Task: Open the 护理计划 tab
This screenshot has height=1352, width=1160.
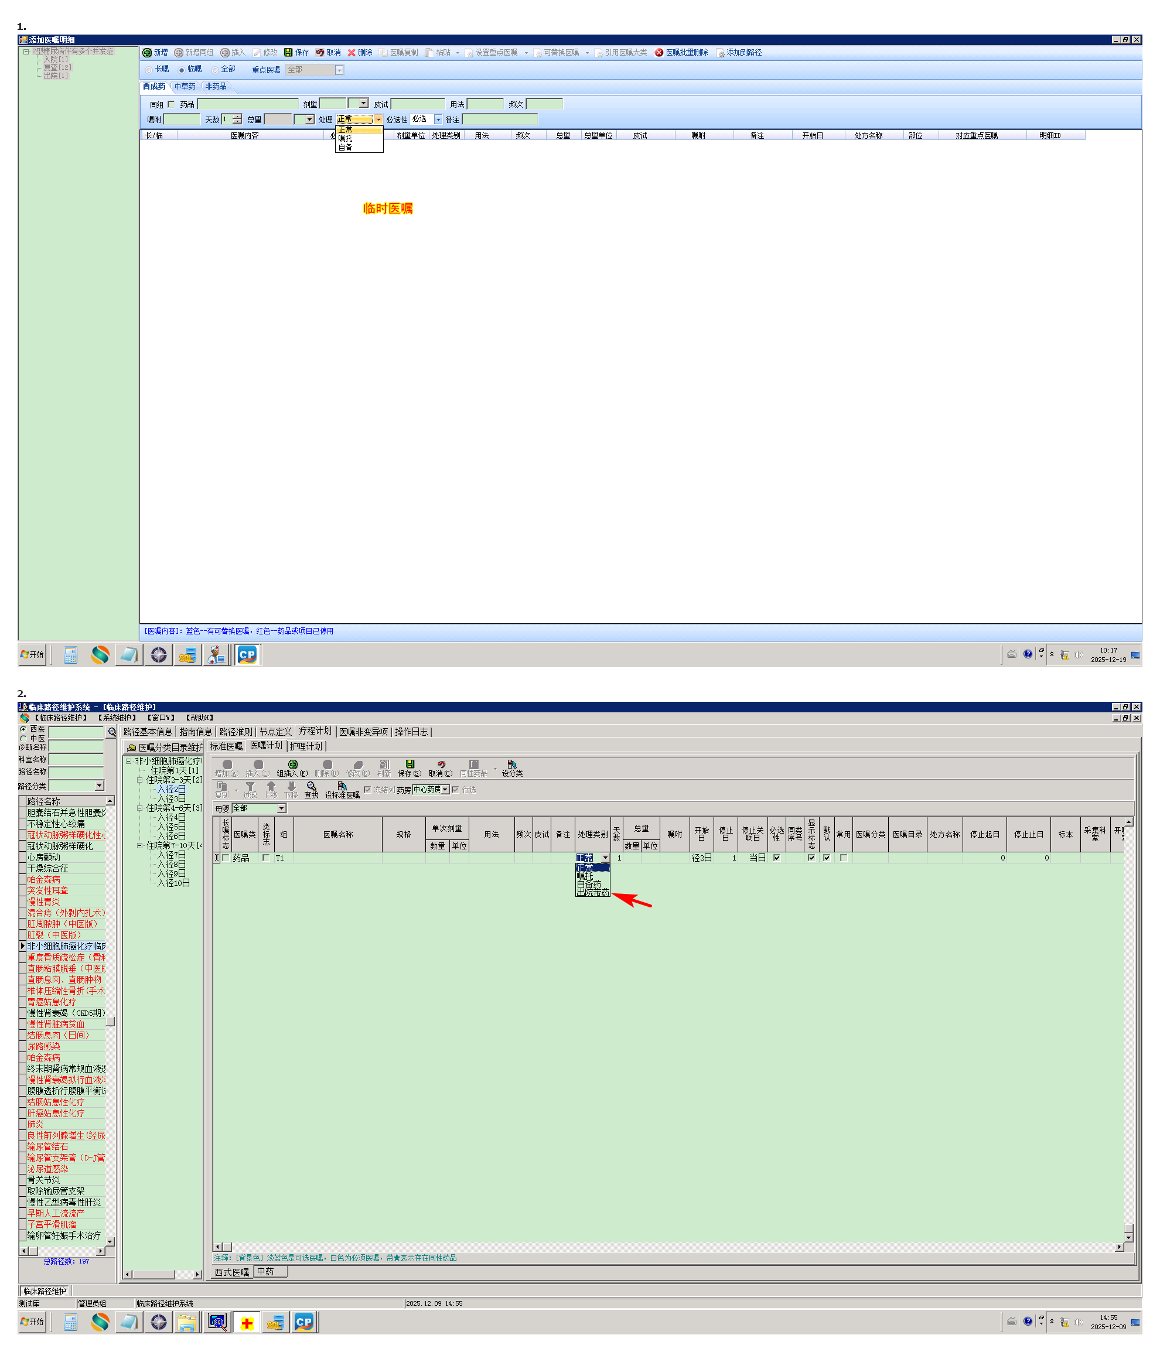Action: pyautogui.click(x=305, y=746)
